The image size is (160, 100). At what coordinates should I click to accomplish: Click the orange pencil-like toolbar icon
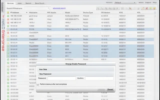143,8
